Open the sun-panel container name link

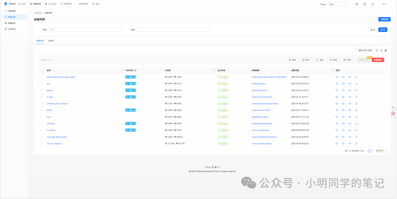click(51, 130)
